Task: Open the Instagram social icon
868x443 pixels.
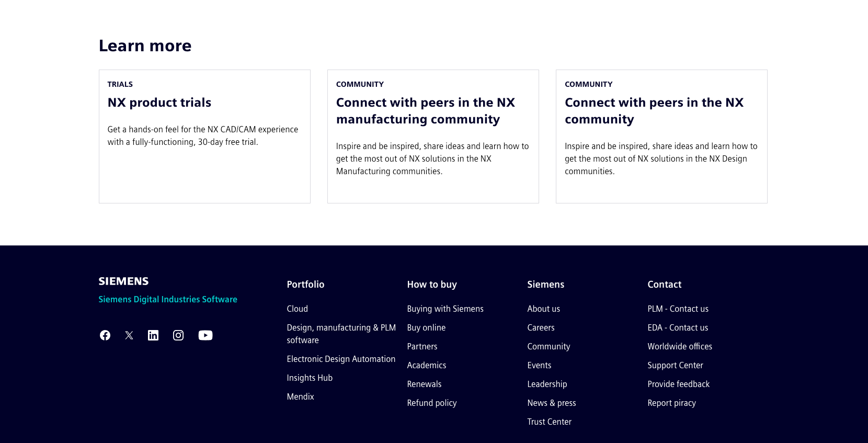Action: pos(178,335)
